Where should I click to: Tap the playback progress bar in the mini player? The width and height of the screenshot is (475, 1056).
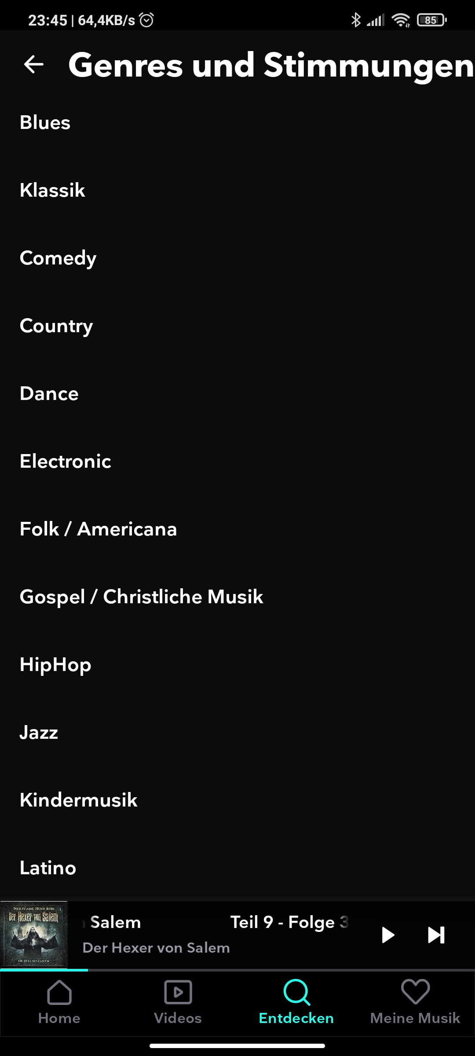point(237,970)
